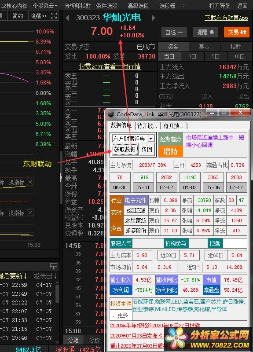The width and height of the screenshot is (253, 352).
Task: Select 当日 period tab
Action: click(169, 56)
